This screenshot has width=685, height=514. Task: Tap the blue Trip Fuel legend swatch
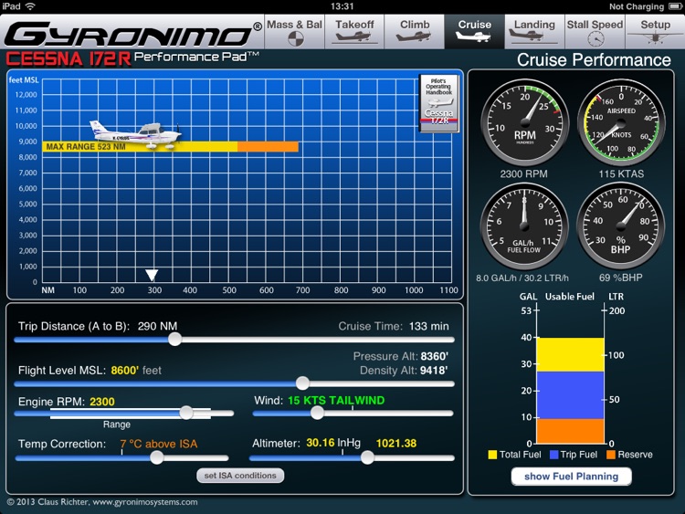[554, 455]
